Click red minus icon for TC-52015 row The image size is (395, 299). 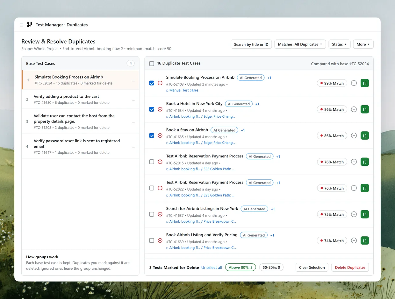click(160, 162)
